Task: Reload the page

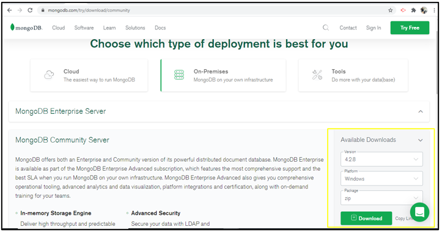Action: point(30,10)
